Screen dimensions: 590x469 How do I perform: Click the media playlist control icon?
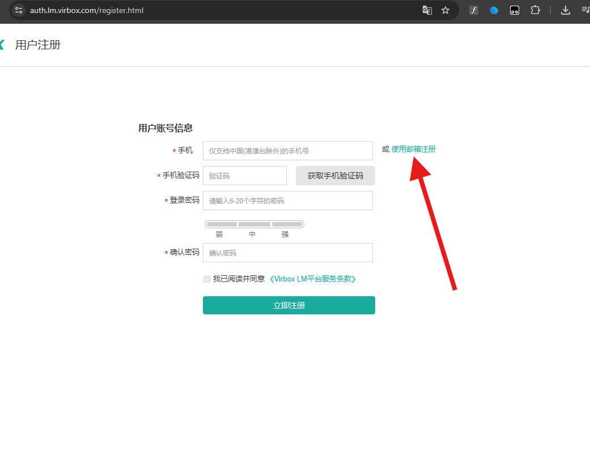585,10
